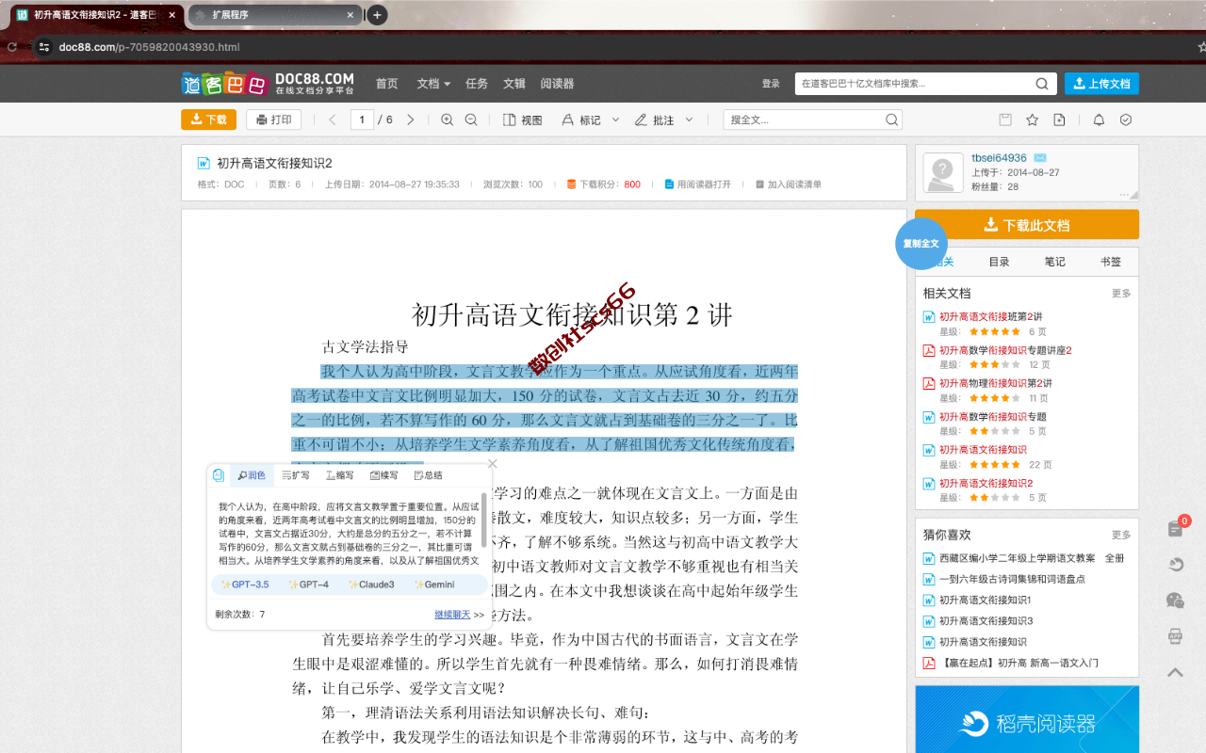Click the page number input box
Image resolution: width=1206 pixels, height=753 pixels.
click(x=362, y=120)
